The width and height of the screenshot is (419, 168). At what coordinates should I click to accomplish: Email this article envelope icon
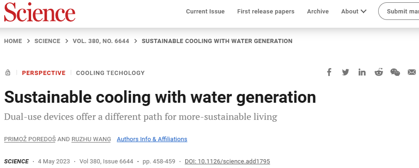pos(412,72)
